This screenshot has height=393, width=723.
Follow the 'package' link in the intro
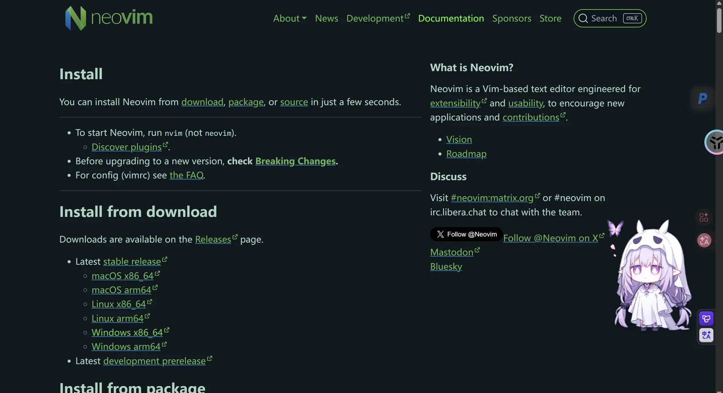[246, 102]
